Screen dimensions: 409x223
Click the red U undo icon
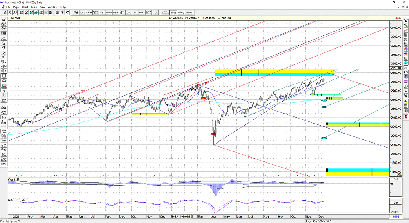coord(406,117)
